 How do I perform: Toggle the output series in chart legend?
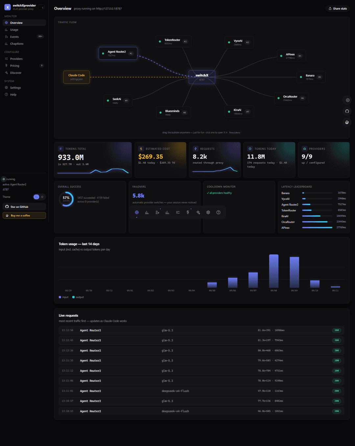78,297
